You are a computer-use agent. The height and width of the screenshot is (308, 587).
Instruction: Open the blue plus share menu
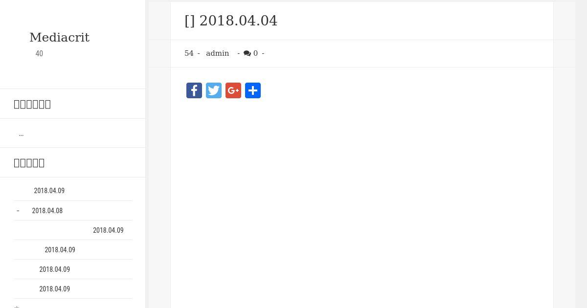(x=253, y=90)
